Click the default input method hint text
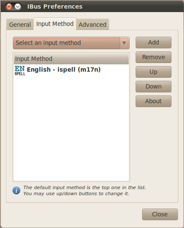The width and height of the screenshot is (184, 228). tap(84, 190)
